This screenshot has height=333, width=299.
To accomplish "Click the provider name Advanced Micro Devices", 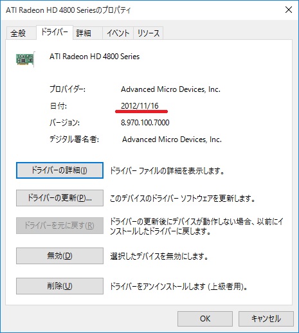I will click(170, 89).
